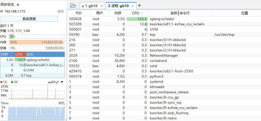Select the python3 process row
261x121 pixels.
tap(164, 76)
